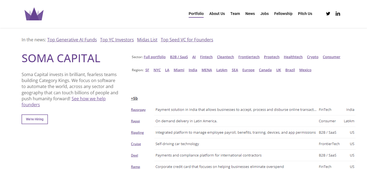Filter sector by Cleantech
The width and height of the screenshot is (367, 169).
pos(225,57)
